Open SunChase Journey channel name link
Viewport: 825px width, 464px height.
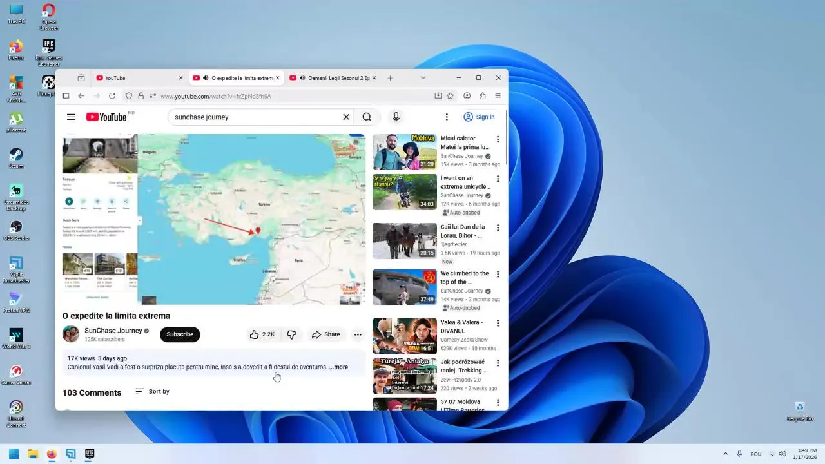pyautogui.click(x=113, y=331)
